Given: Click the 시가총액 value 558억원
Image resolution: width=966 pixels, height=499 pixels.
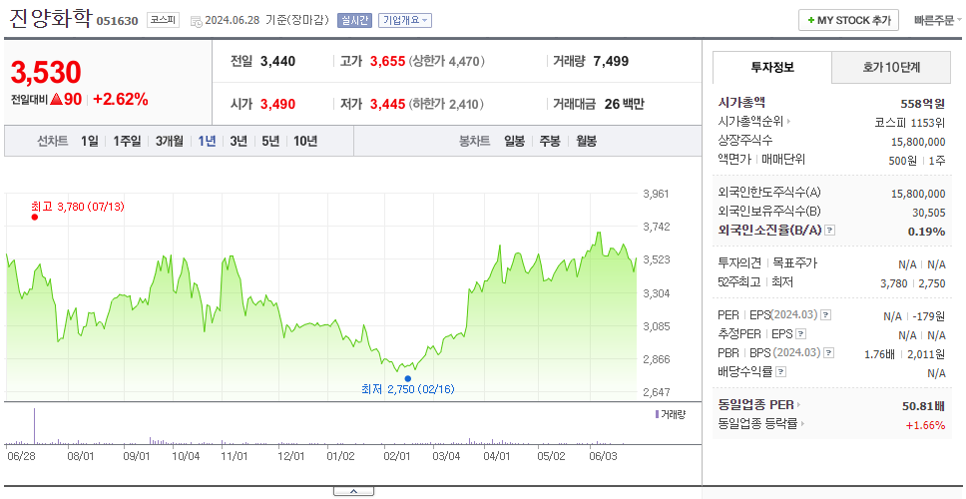Looking at the screenshot, I should pyautogui.click(x=923, y=104).
